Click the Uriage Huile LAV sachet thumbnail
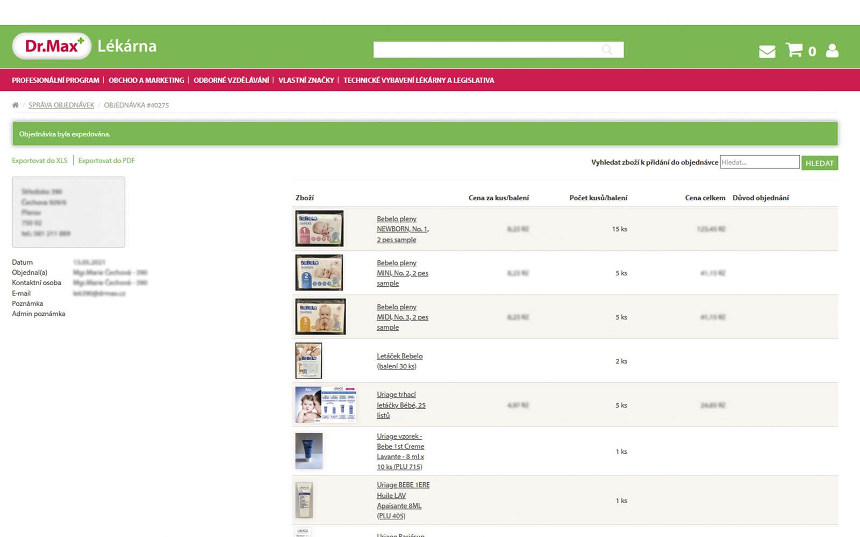860x537 pixels. click(304, 500)
